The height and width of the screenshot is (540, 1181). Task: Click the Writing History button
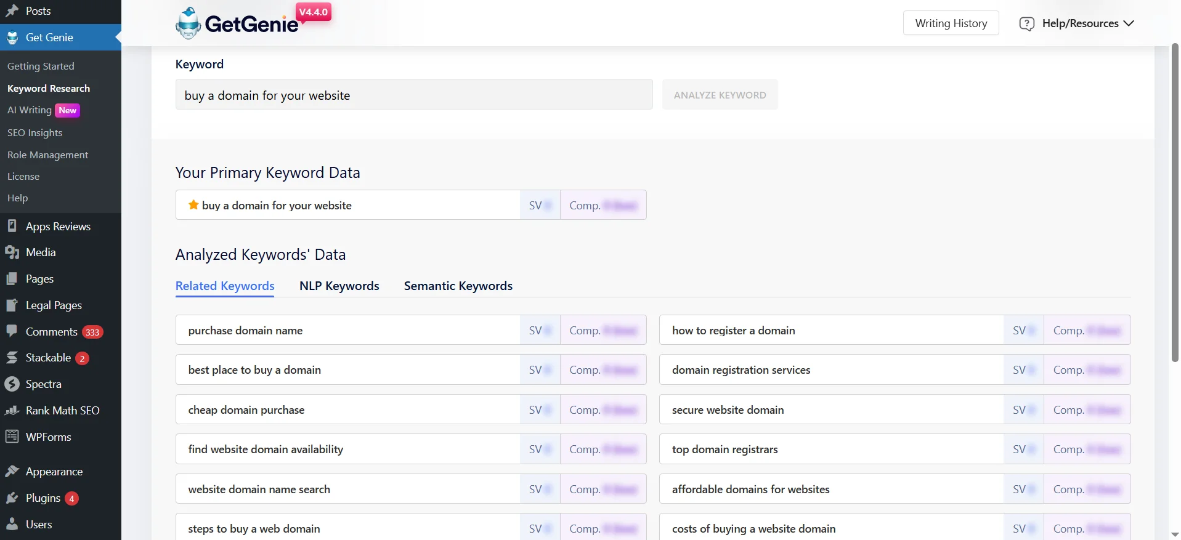click(951, 23)
